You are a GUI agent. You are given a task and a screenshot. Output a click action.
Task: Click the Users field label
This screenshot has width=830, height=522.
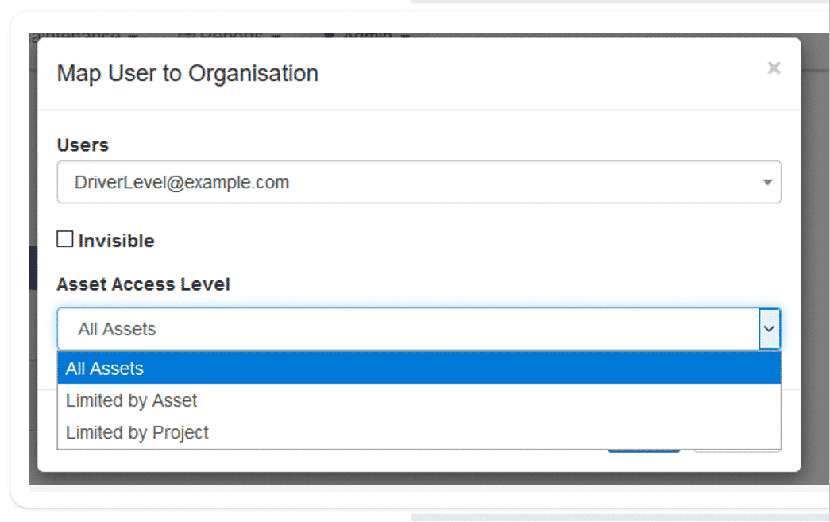83,145
